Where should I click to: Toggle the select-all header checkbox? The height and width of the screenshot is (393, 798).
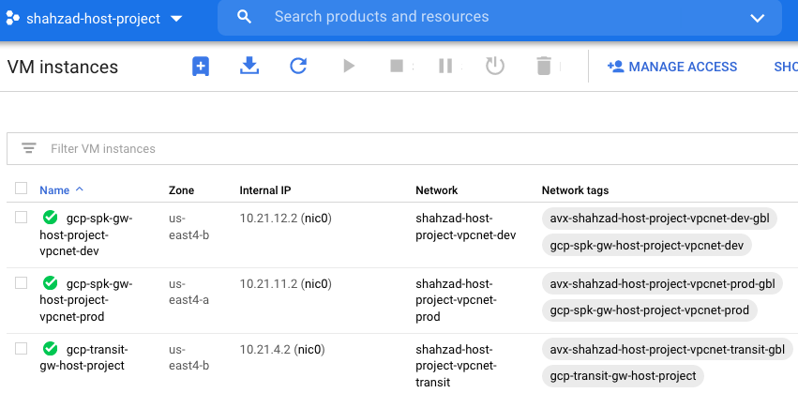click(x=21, y=189)
